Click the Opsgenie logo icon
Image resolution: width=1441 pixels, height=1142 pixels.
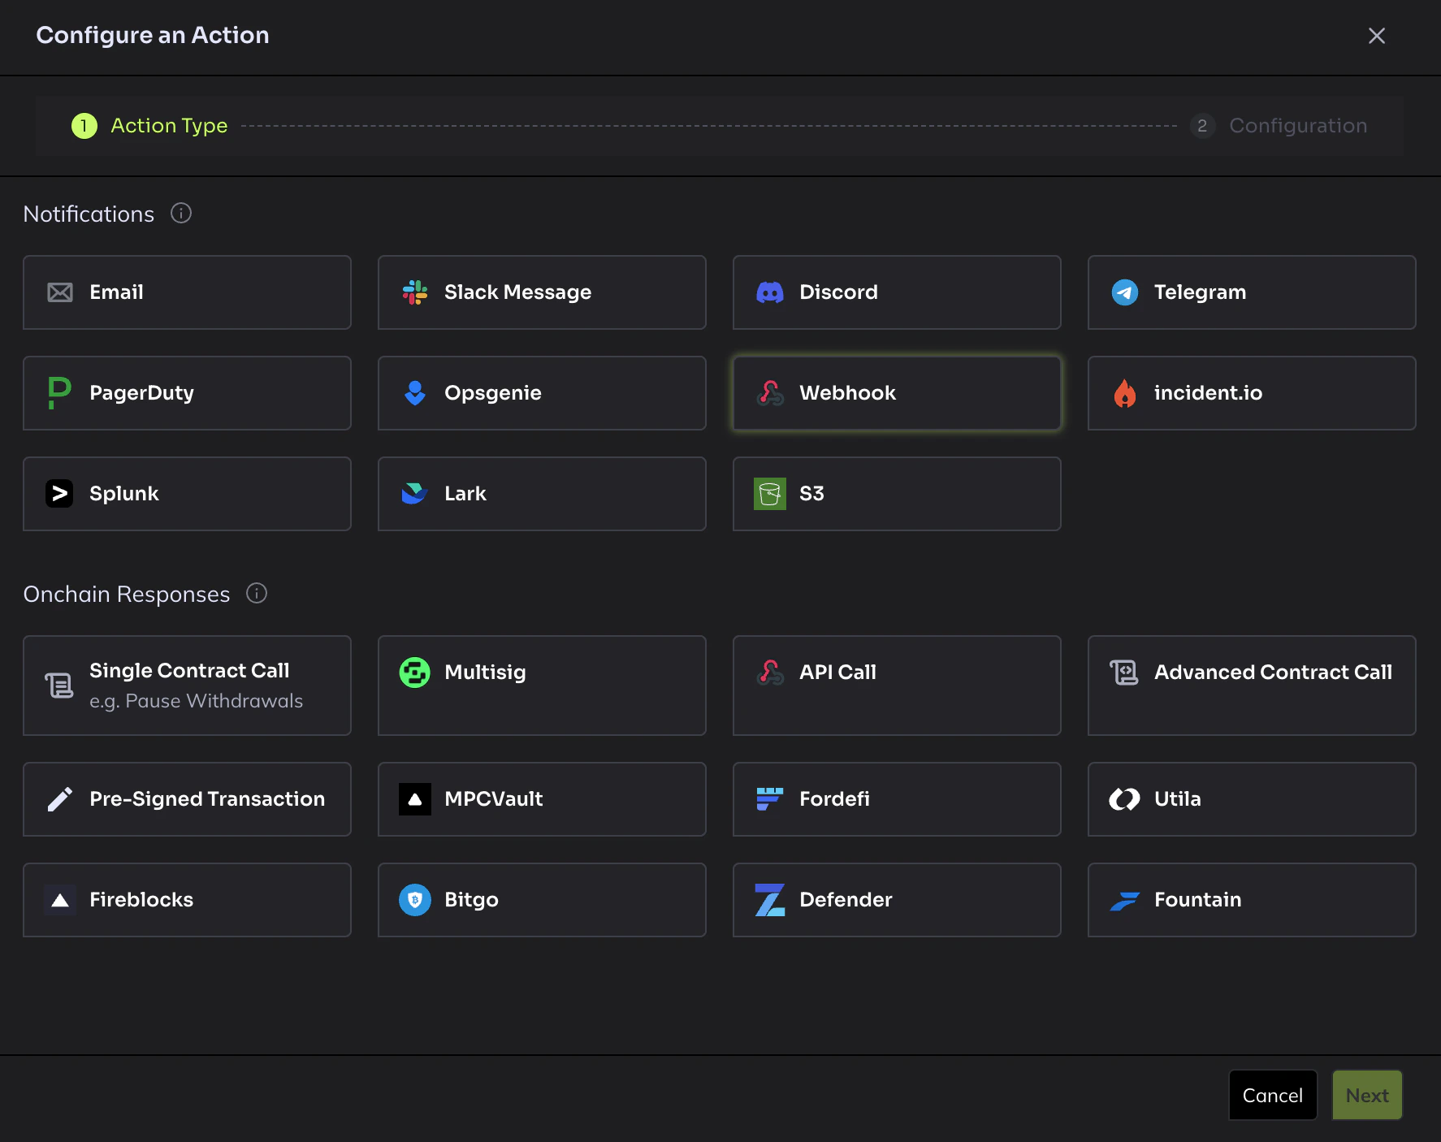415,393
